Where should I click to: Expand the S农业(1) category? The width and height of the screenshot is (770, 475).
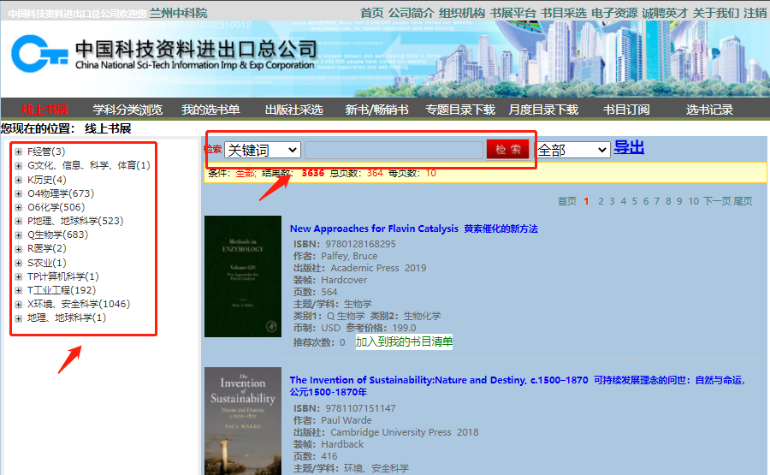(19, 263)
